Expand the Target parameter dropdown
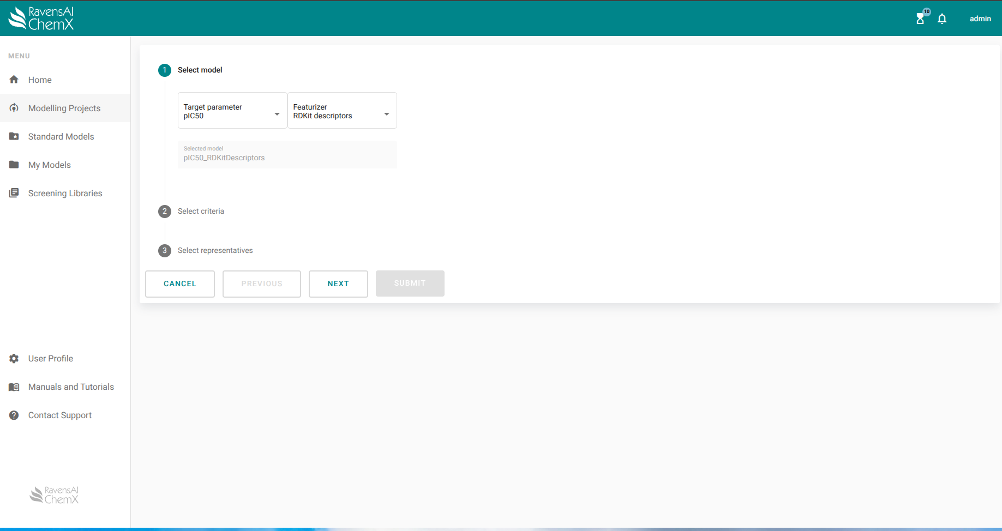The width and height of the screenshot is (1002, 531). [232, 111]
